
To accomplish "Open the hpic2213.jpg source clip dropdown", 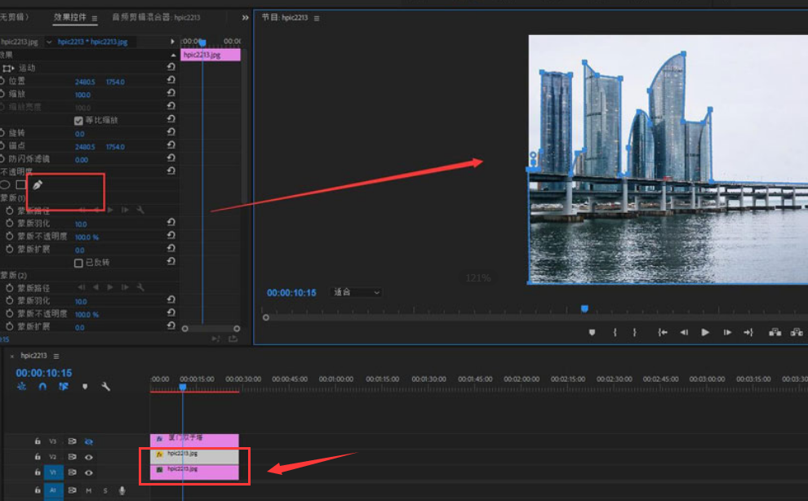I will [49, 42].
